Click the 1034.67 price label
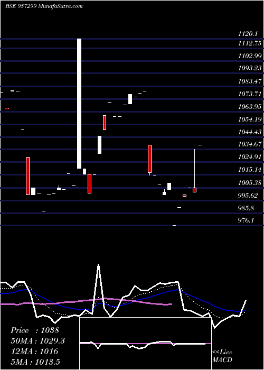Image resolution: width=264 pixels, height=370 pixels. (250, 144)
